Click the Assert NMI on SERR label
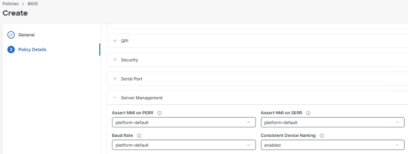Screen dimensions: 408x154 282,113
